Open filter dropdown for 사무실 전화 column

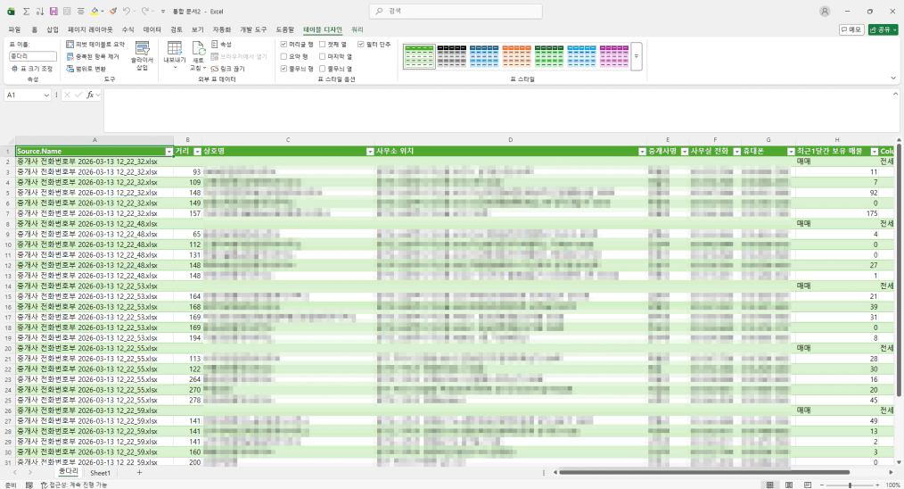click(x=736, y=152)
